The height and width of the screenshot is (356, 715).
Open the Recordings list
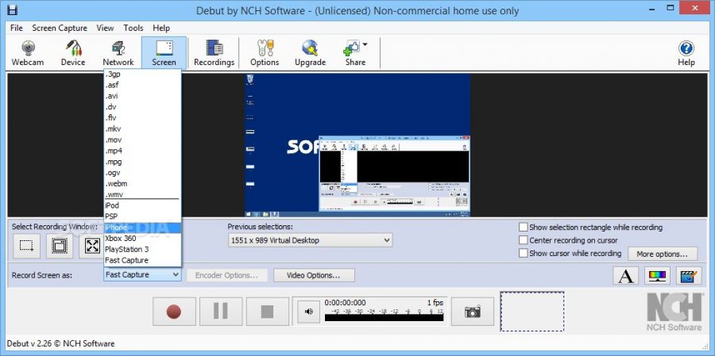(214, 52)
